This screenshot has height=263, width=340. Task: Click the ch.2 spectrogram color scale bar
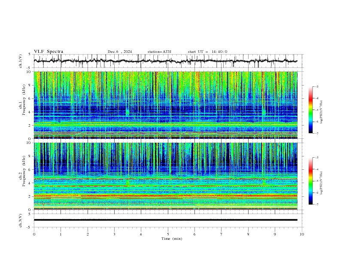point(310,181)
